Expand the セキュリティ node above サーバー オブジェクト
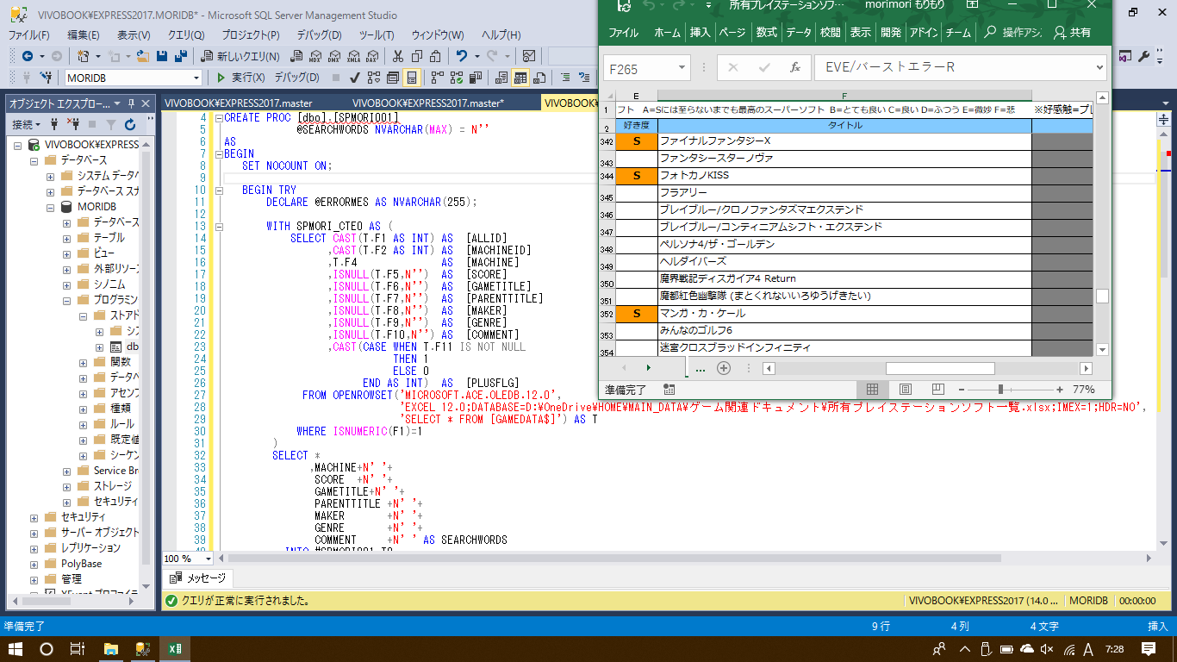 pos(34,517)
